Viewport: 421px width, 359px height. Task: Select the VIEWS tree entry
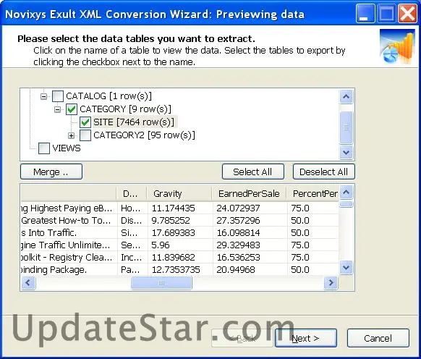coord(67,148)
